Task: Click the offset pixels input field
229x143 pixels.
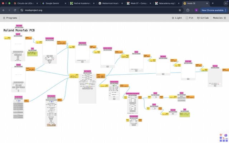Action: click(x=139, y=69)
